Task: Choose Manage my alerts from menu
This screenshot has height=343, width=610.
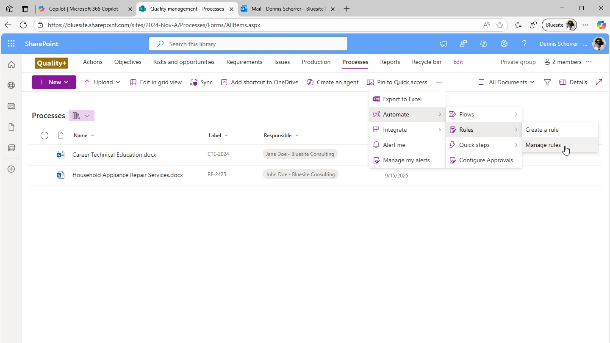Action: click(x=408, y=160)
